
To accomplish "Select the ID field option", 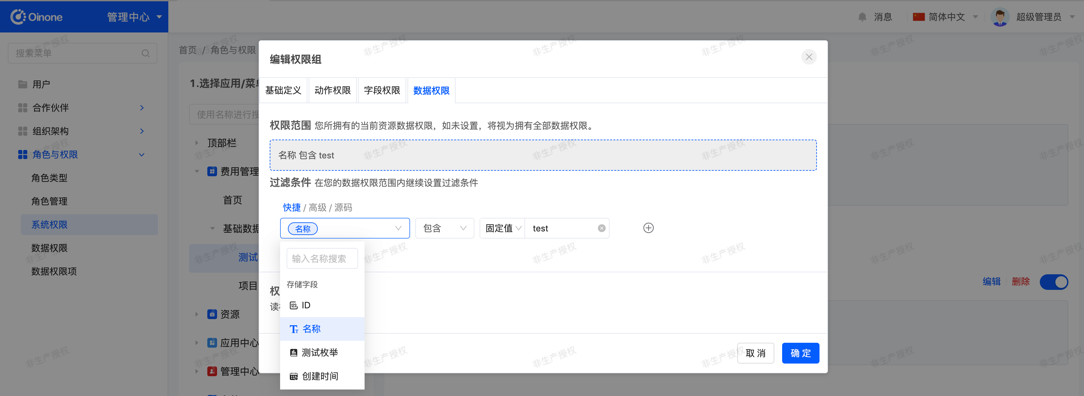I will pyautogui.click(x=305, y=305).
